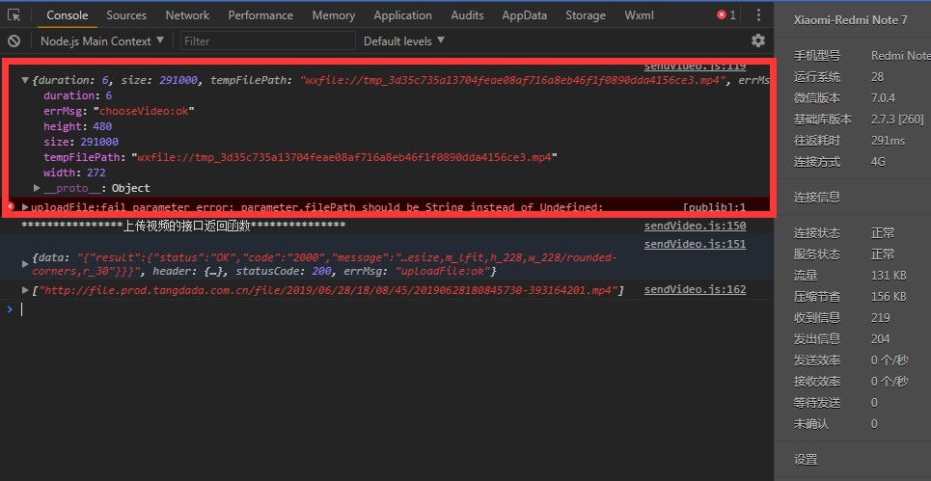Open the Wxml tab
The height and width of the screenshot is (481, 931).
pos(639,15)
